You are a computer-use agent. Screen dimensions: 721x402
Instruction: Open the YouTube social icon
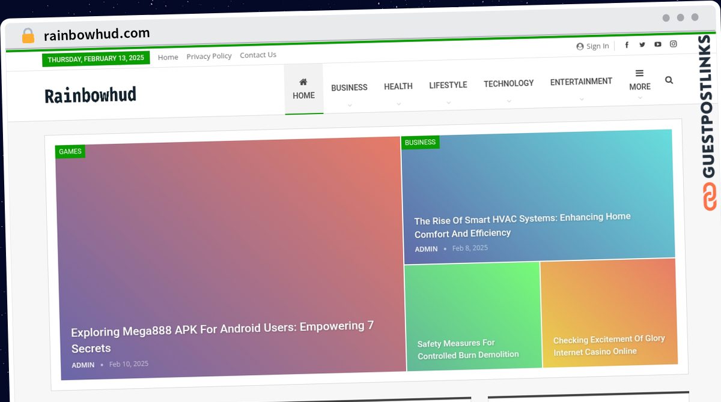point(658,44)
